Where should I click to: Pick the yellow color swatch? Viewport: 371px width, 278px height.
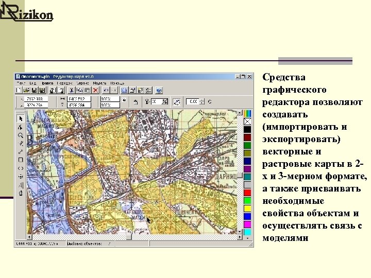pyautogui.click(x=247, y=208)
